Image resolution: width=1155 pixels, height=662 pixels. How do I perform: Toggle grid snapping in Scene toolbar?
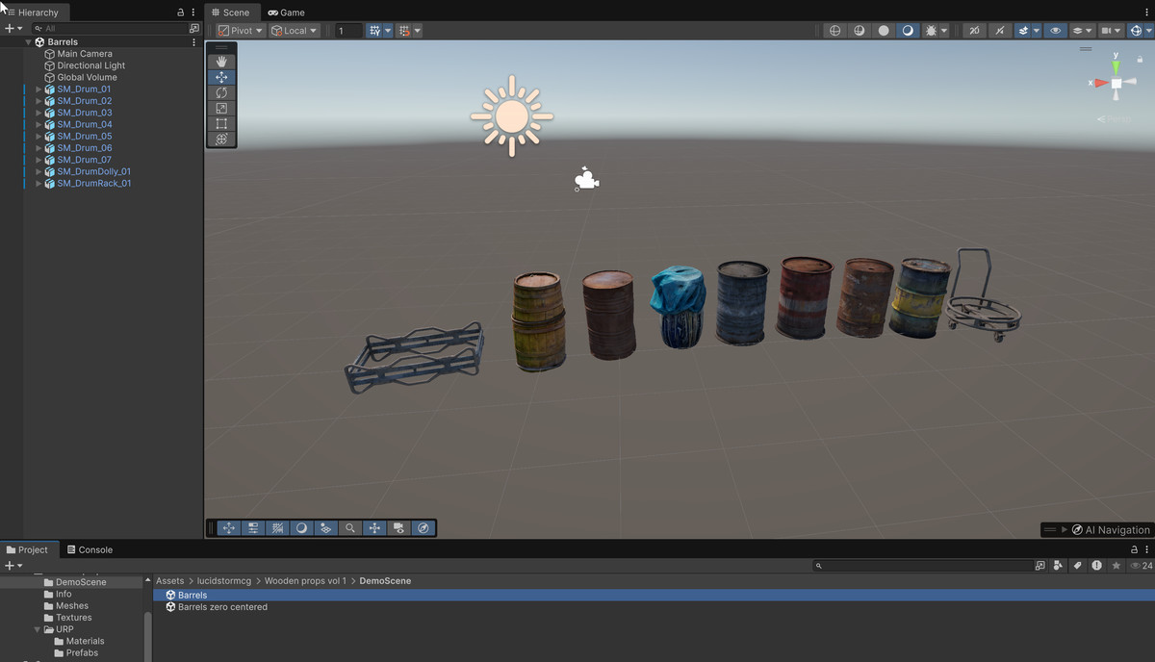coord(374,31)
